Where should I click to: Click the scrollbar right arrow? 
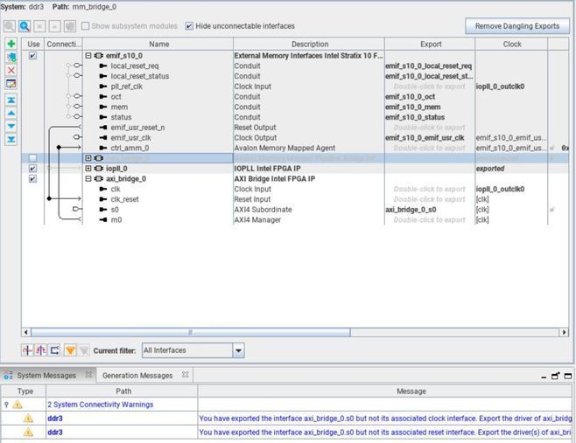tap(565, 333)
